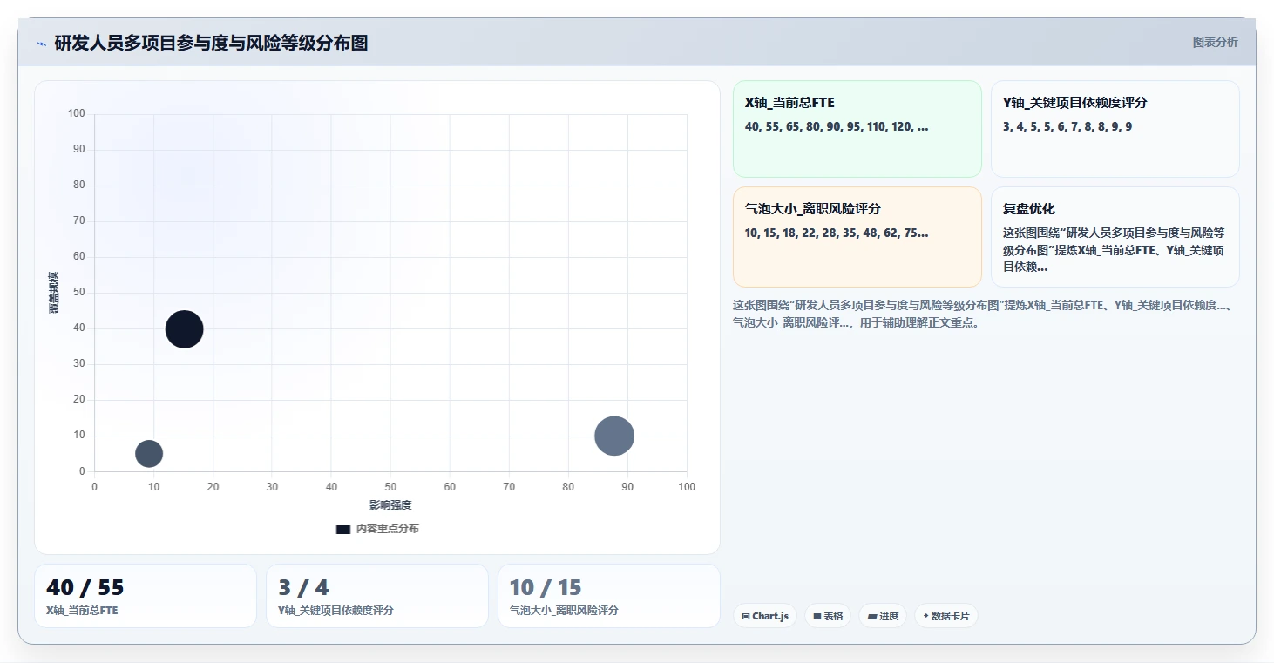
Task: Select the 进度 tag chip
Action: pyautogui.click(x=883, y=616)
